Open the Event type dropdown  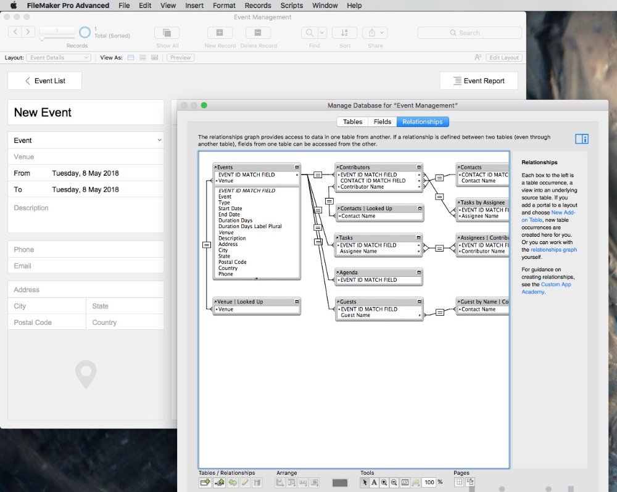click(159, 141)
